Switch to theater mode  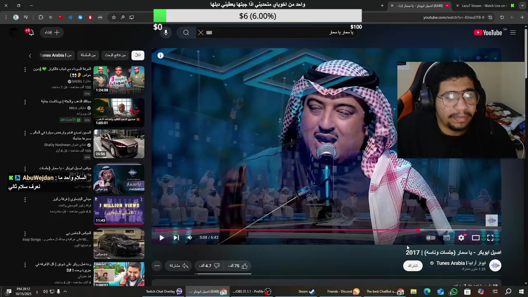click(x=476, y=238)
